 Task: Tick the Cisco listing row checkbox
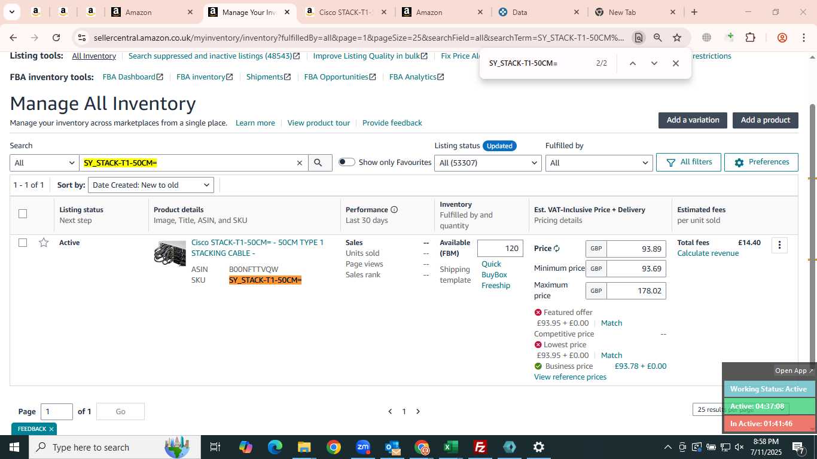pos(23,243)
